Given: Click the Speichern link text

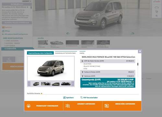Looking at the screenshot, I should 70,98.
